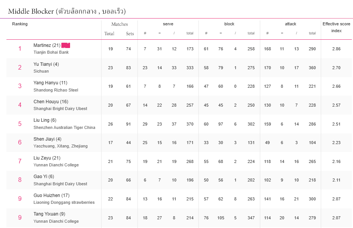The width and height of the screenshot is (353, 228).
Task: Click the Middle Blocker section title
Action: click(x=67, y=11)
